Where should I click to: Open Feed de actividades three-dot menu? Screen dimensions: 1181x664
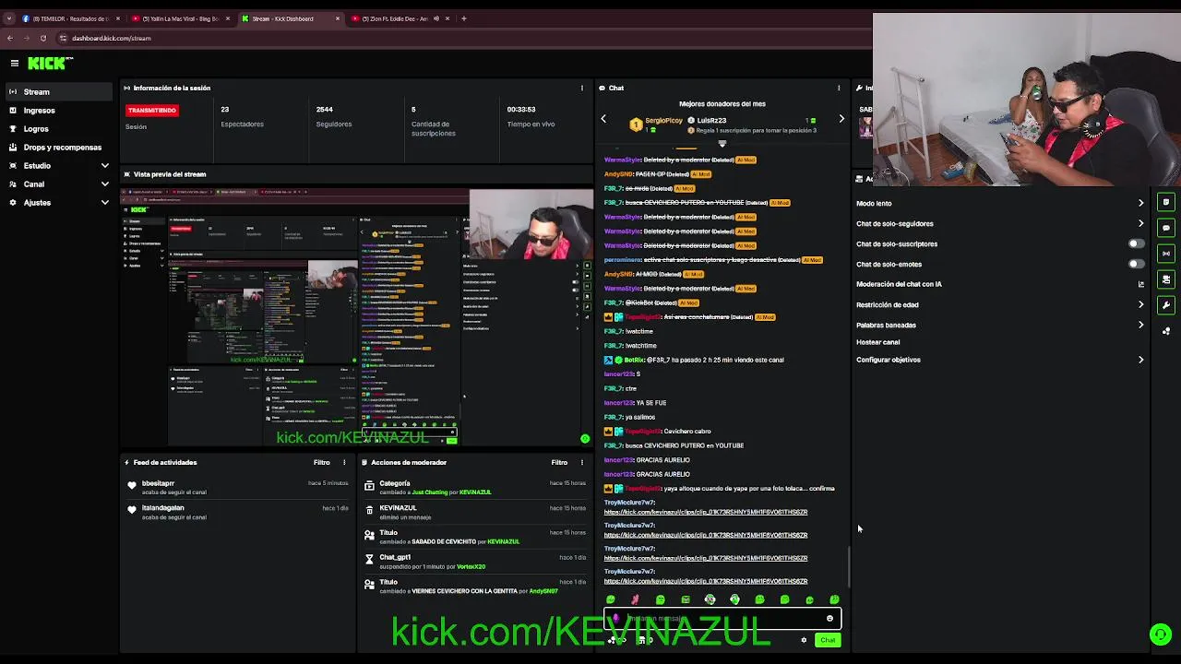(x=344, y=463)
